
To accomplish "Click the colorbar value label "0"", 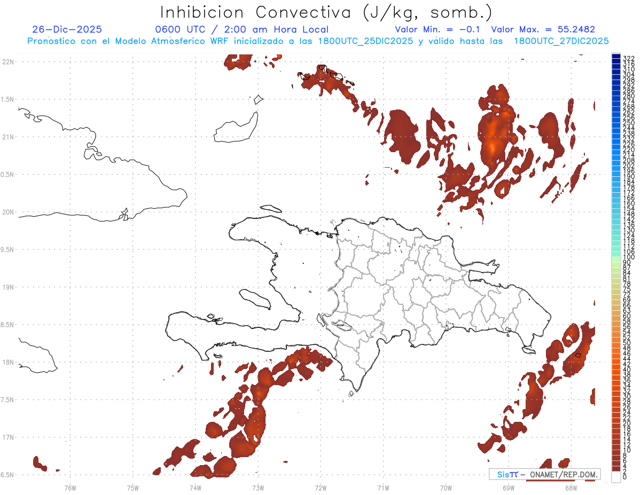I will coord(625,477).
